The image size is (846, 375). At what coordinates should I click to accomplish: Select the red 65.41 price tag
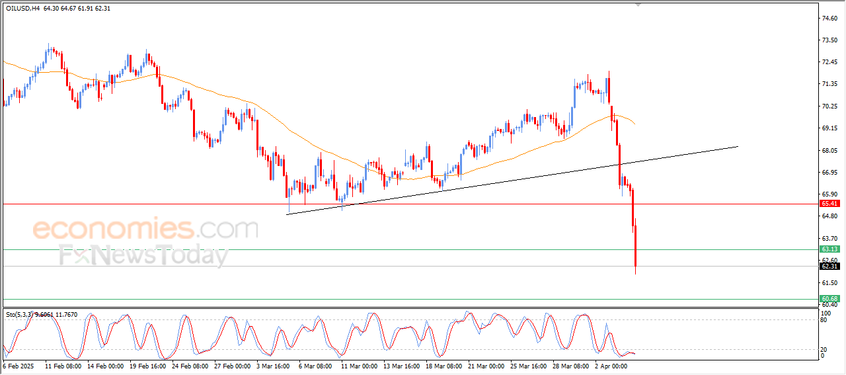tap(829, 204)
